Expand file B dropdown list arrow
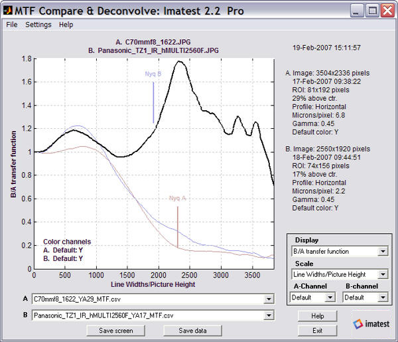 pos(269,315)
